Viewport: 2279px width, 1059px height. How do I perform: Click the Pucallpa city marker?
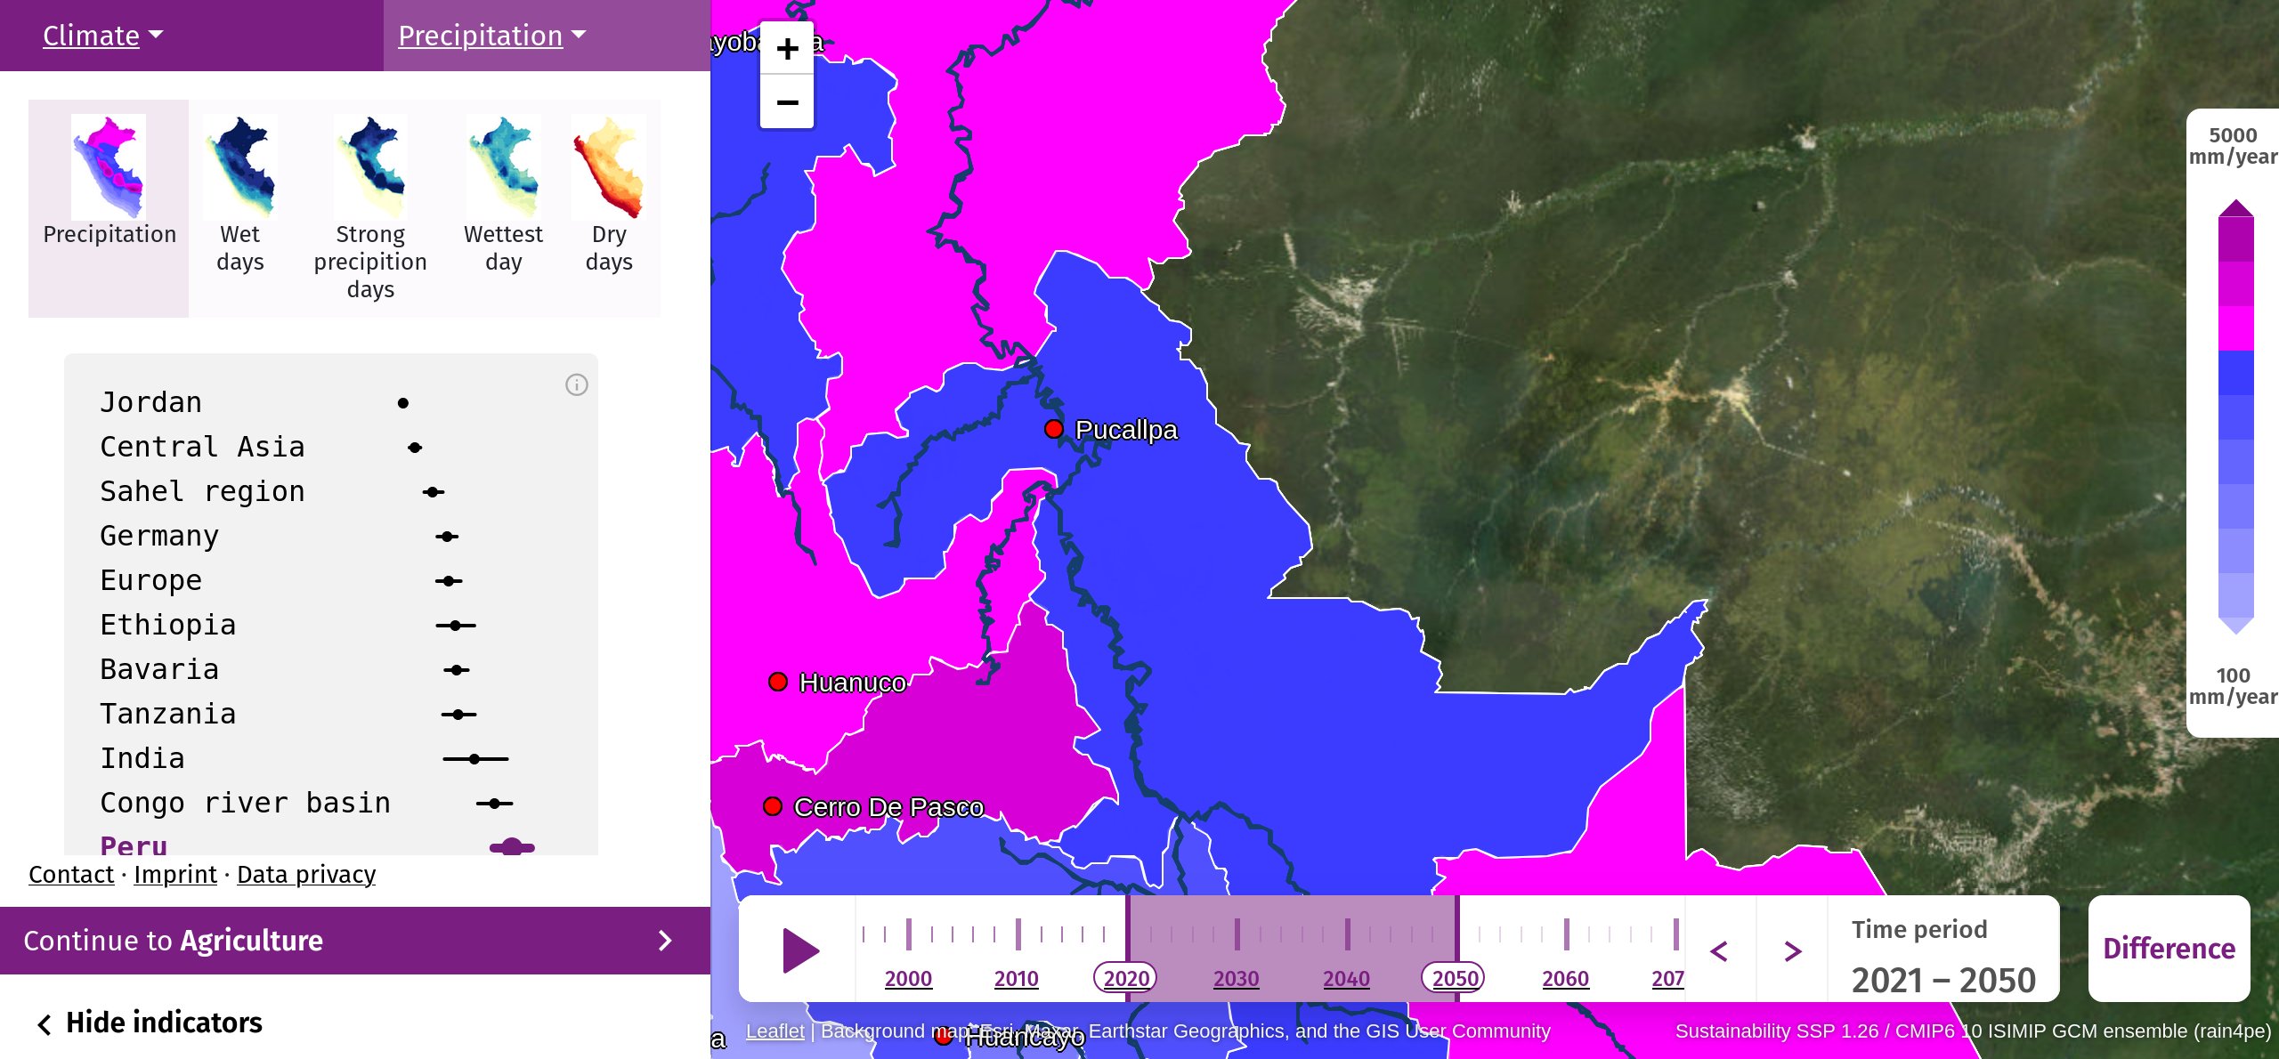coord(1054,429)
